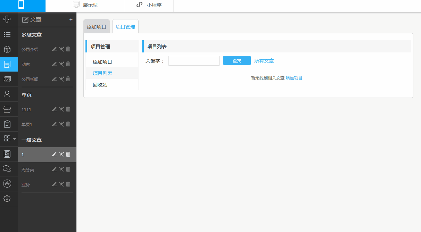
Task: Select 单页1 in the list
Action: [x=27, y=124]
